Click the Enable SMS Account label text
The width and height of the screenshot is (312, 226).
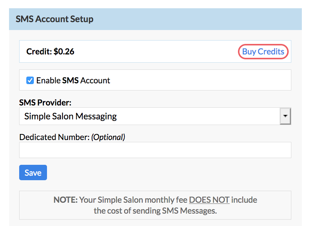pyautogui.click(x=73, y=80)
